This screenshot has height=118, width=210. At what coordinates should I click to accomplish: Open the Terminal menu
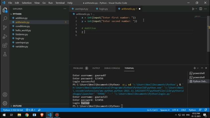(x=60, y=3)
